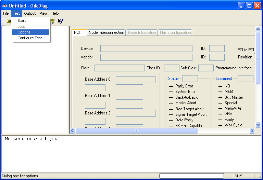The width and height of the screenshot is (263, 180).
Task: Click the 'No test started yet' output text
Action: [x=31, y=139]
